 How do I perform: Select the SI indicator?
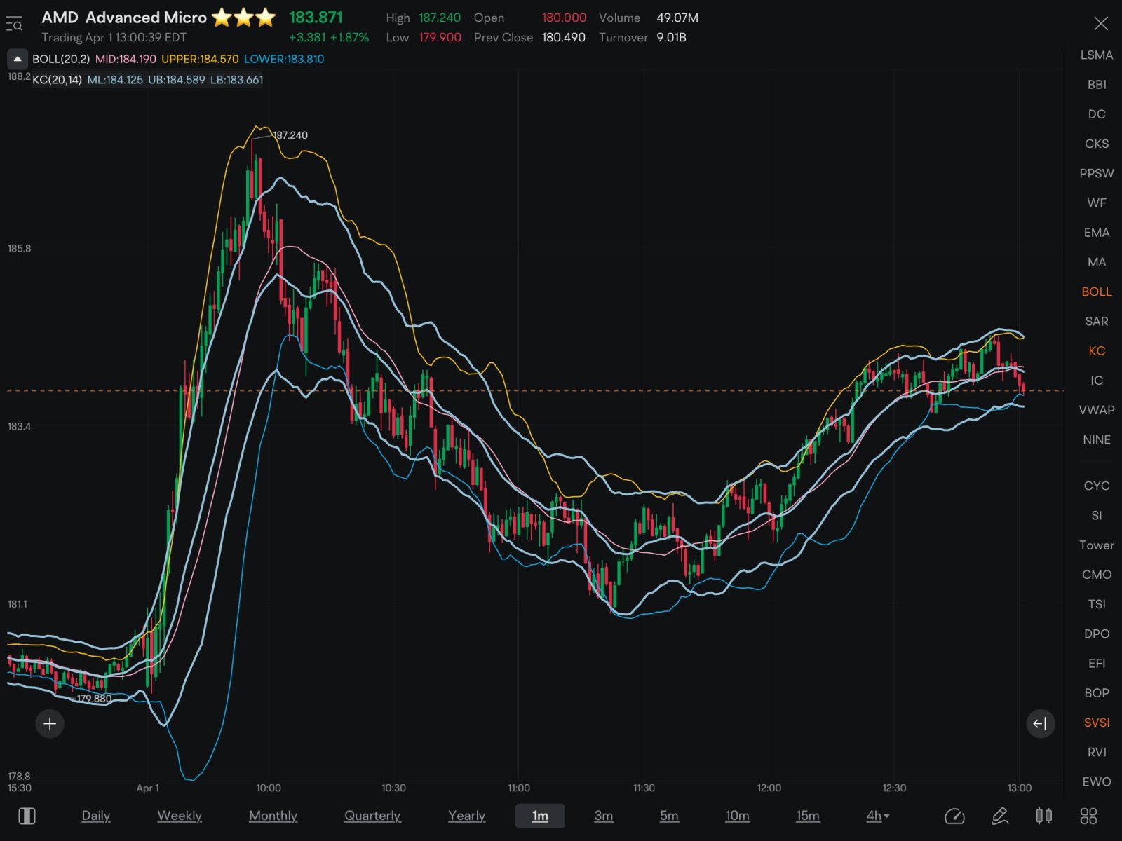(x=1097, y=515)
